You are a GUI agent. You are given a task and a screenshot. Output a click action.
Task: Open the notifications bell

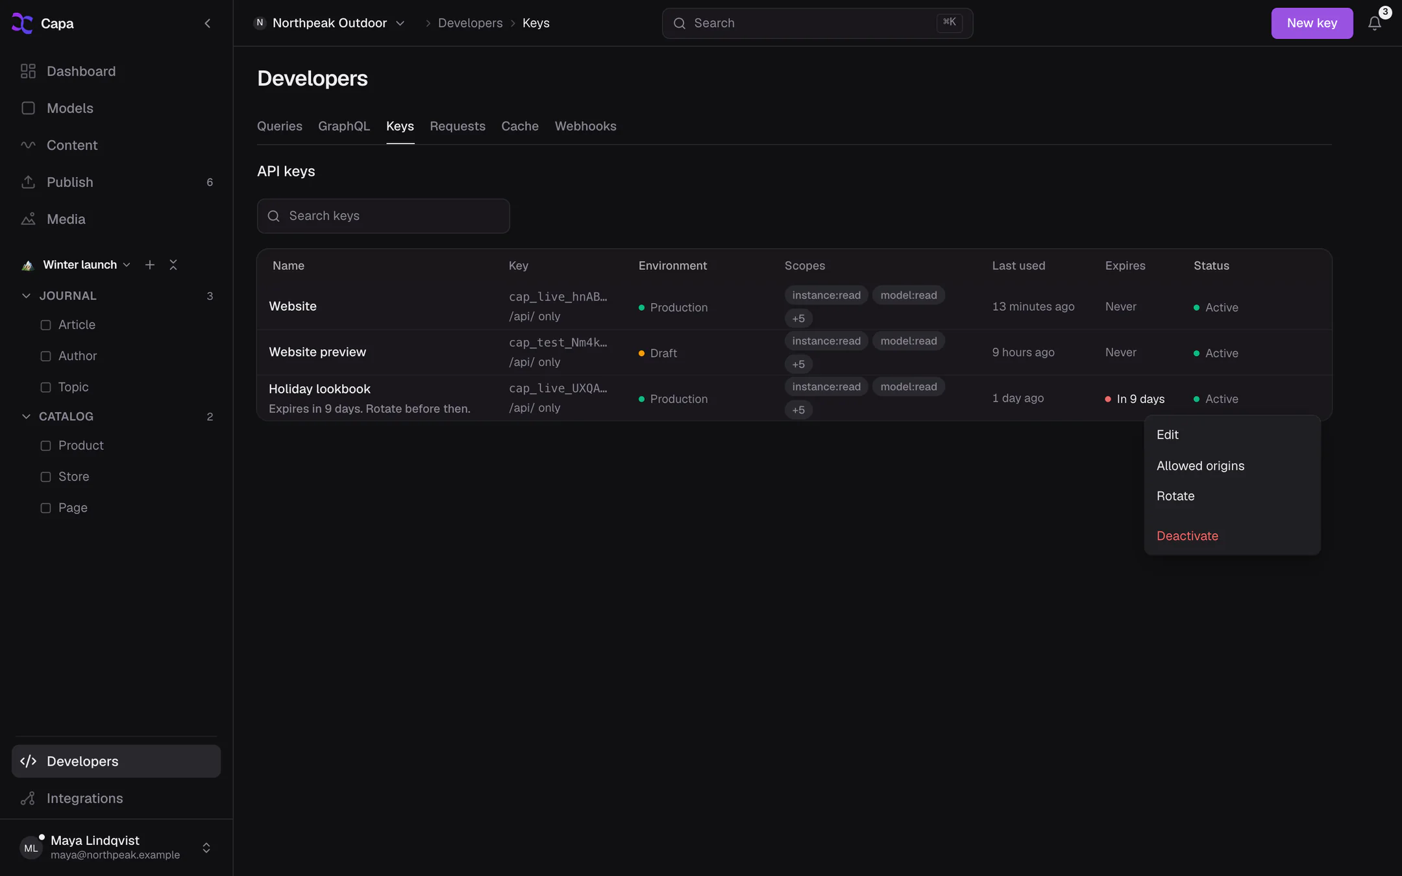point(1374,23)
